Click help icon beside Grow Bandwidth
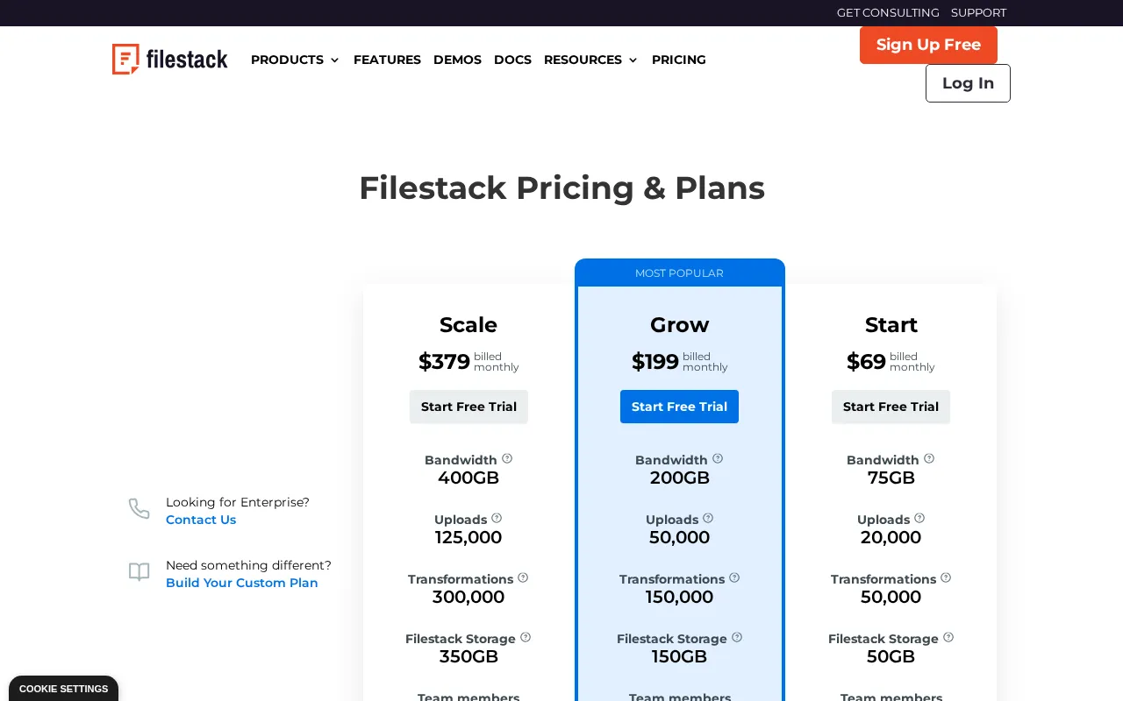The width and height of the screenshot is (1123, 701). (x=718, y=458)
